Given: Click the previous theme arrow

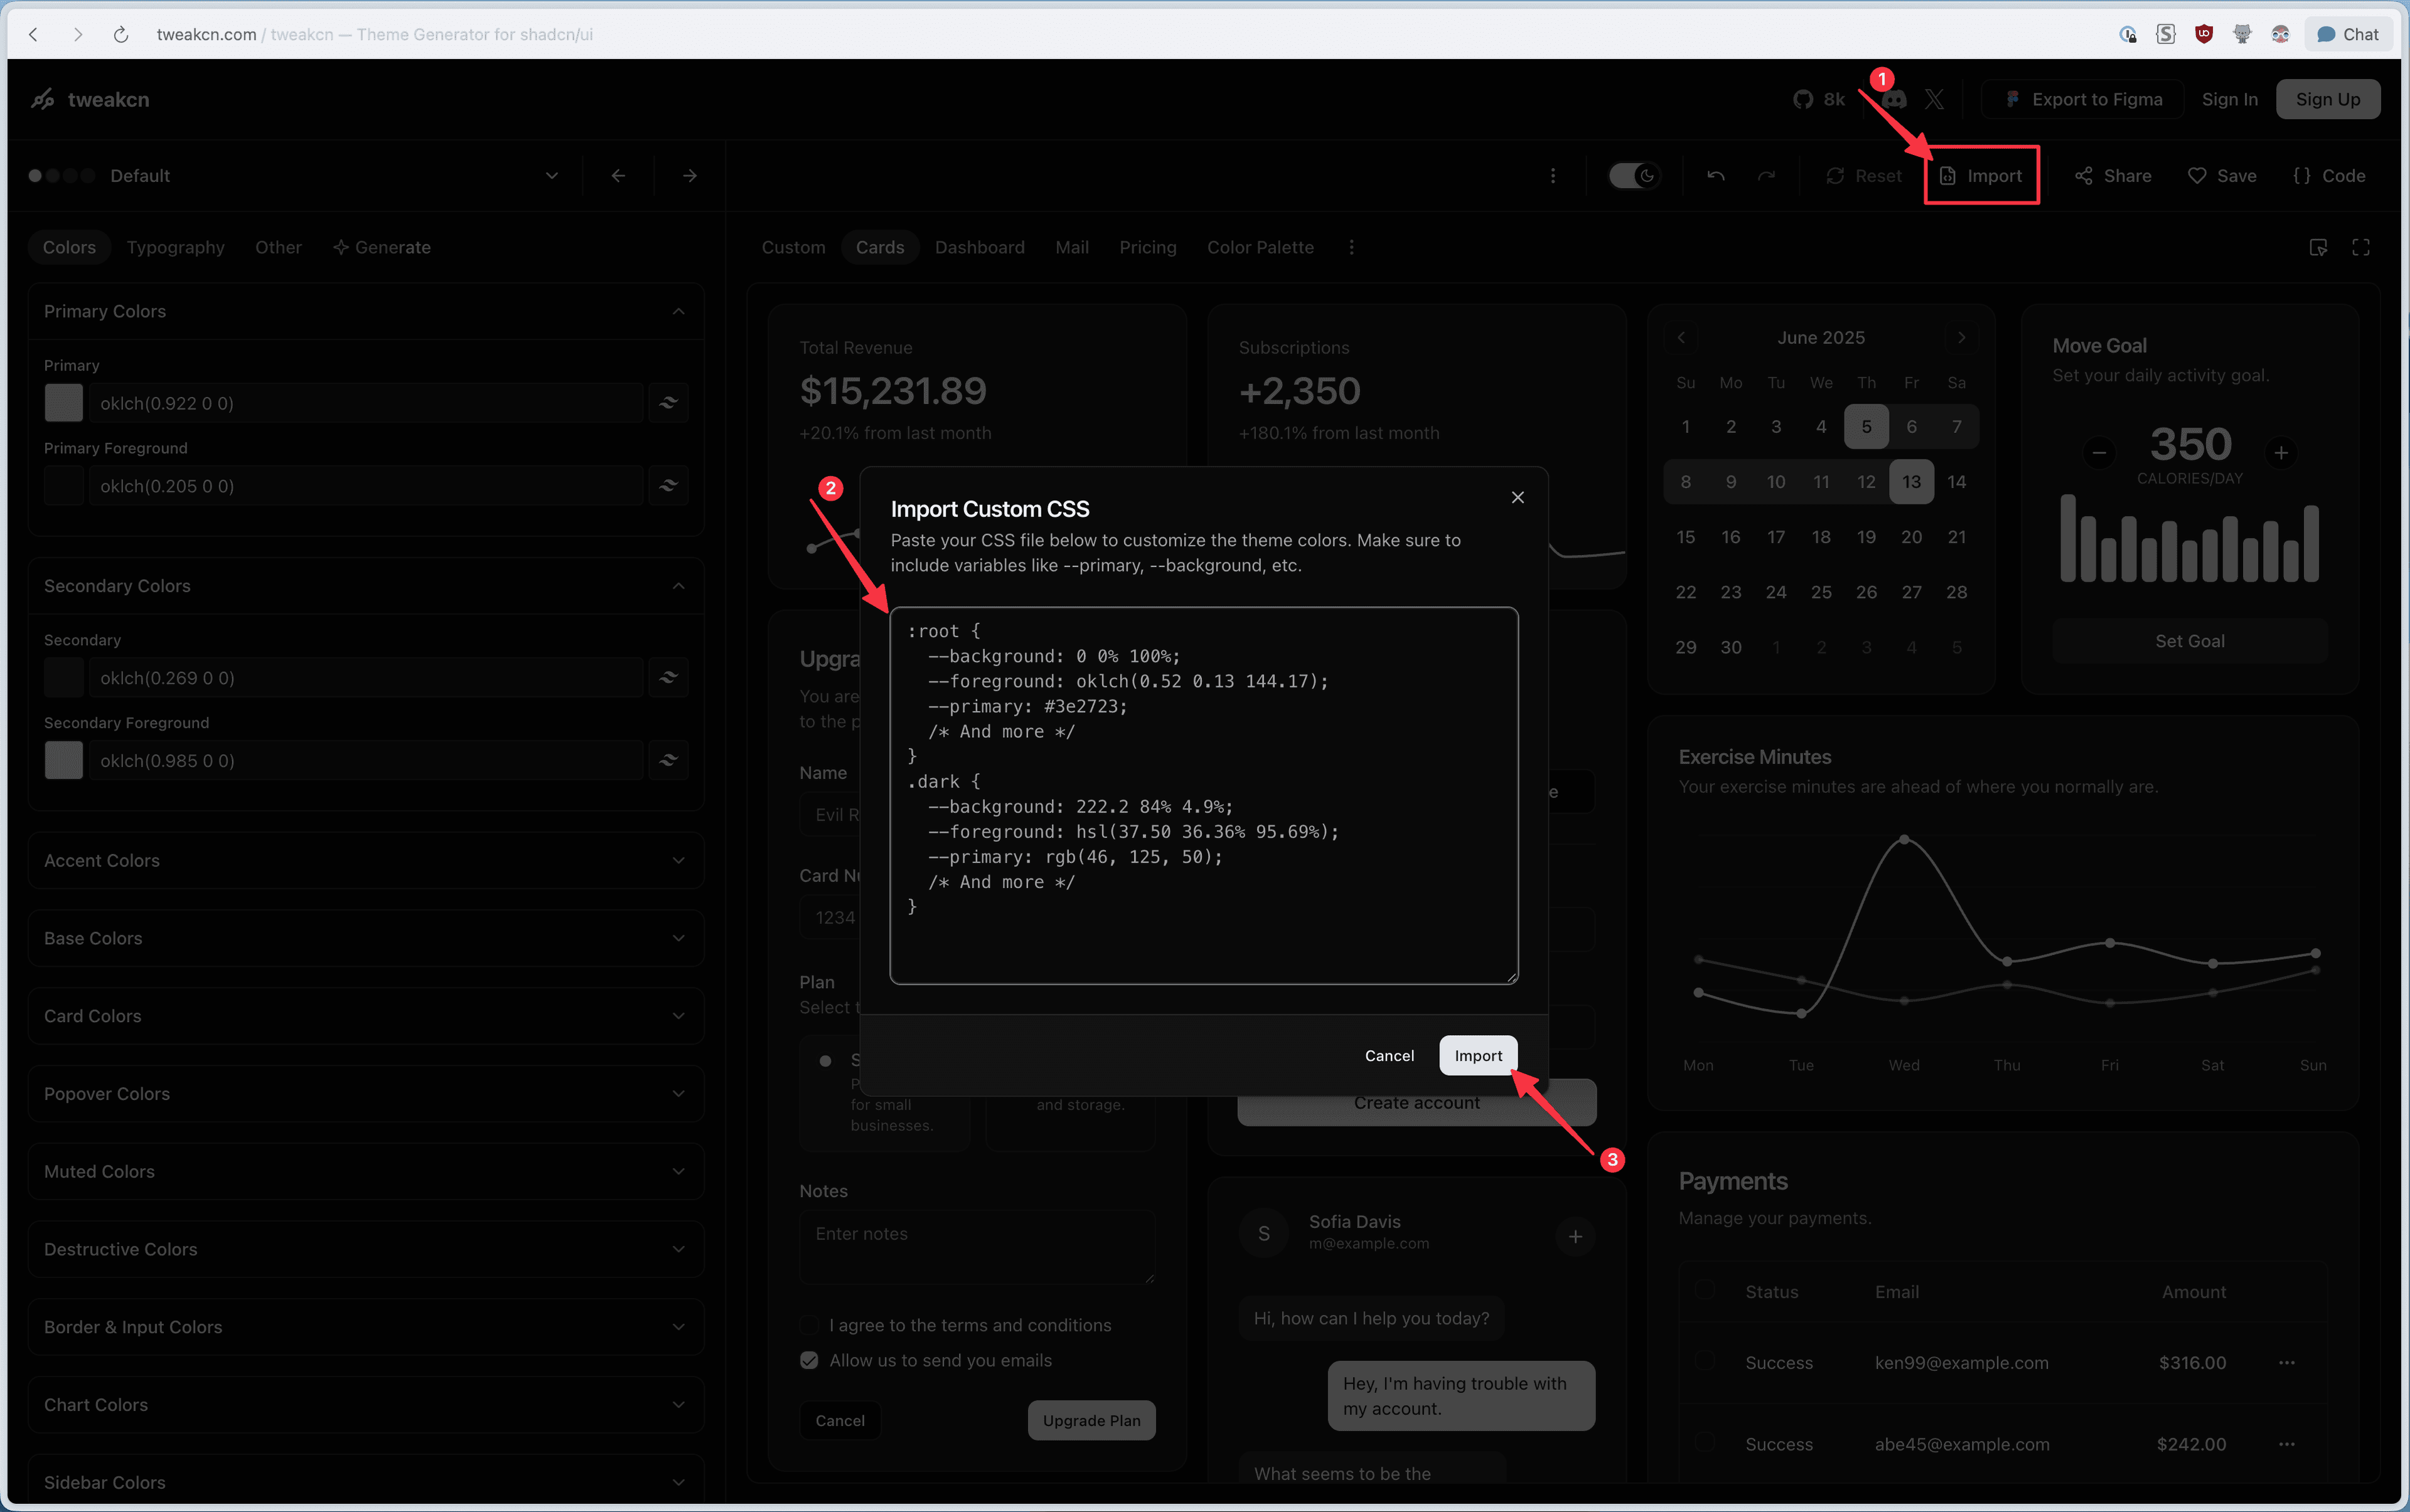Looking at the screenshot, I should (x=618, y=176).
